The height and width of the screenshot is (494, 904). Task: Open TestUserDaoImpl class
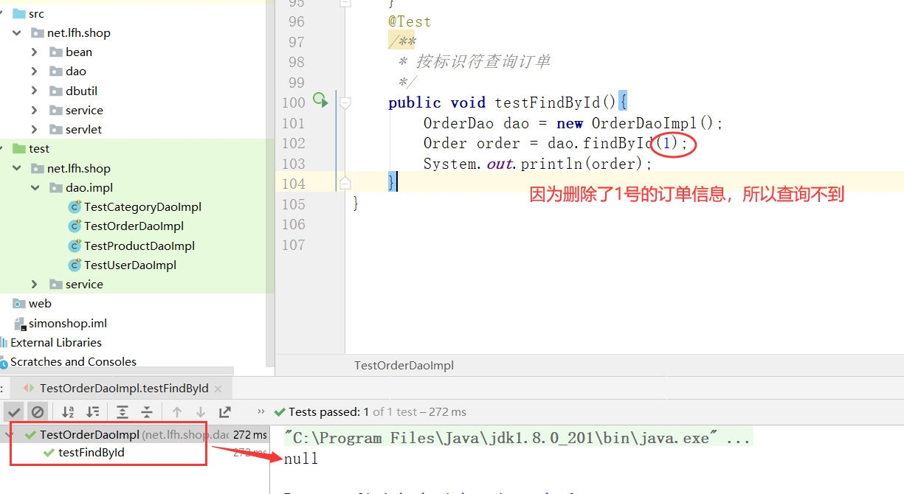[x=130, y=265]
